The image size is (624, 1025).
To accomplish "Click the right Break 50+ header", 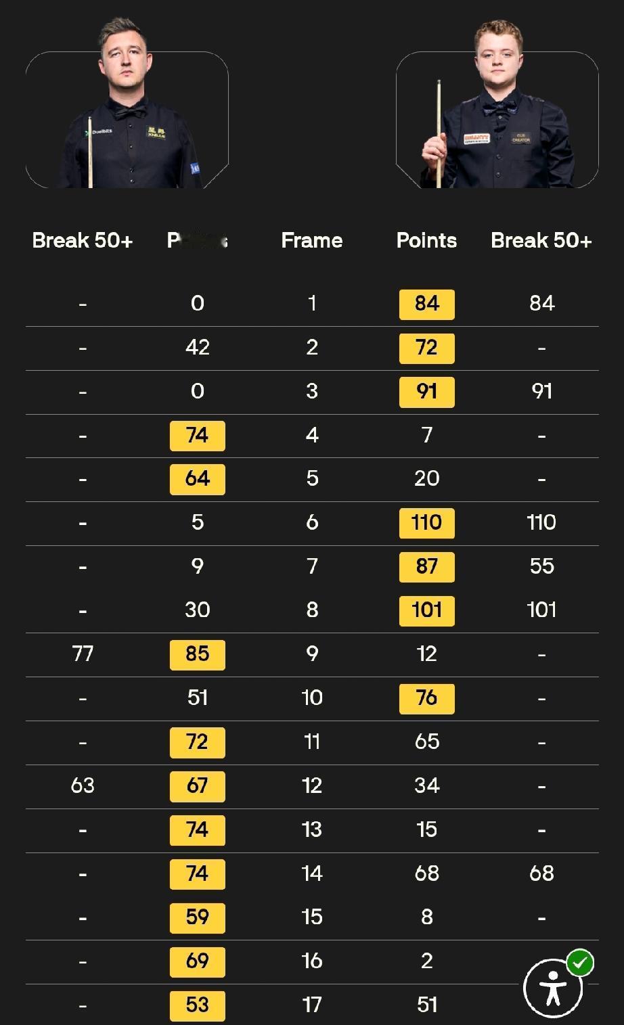I will pyautogui.click(x=541, y=240).
